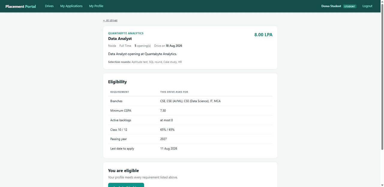Click the THIS DRIVE ASKS FOR header
The height and width of the screenshot is (187, 384).
174,92
